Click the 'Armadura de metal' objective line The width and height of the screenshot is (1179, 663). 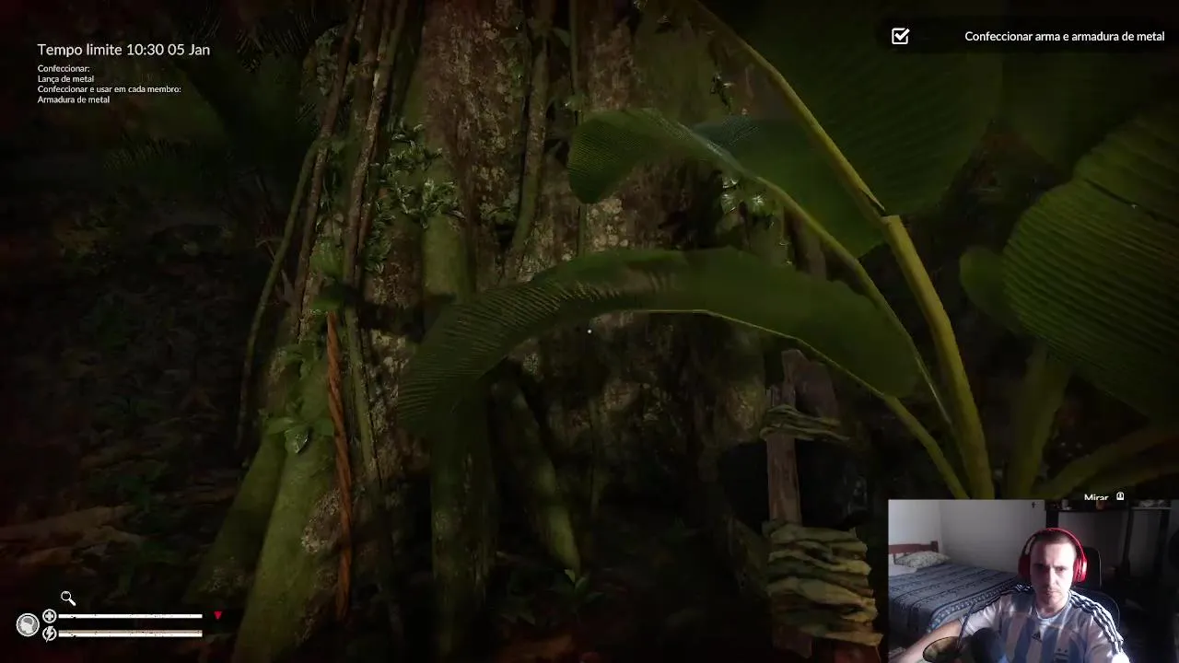pyautogui.click(x=74, y=99)
